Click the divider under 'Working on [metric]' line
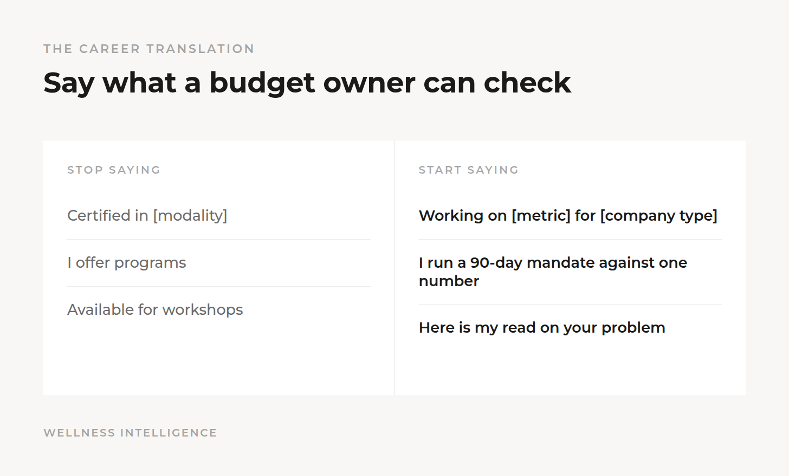The image size is (789, 476). [570, 239]
